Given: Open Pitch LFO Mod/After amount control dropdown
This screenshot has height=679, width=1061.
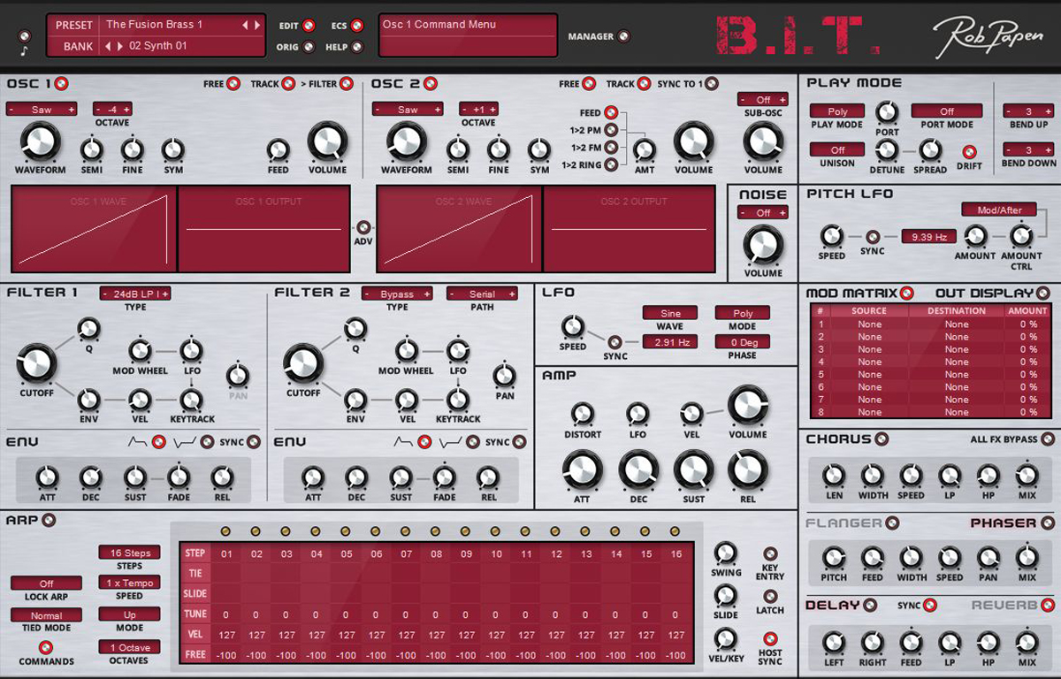Looking at the screenshot, I should click(999, 210).
